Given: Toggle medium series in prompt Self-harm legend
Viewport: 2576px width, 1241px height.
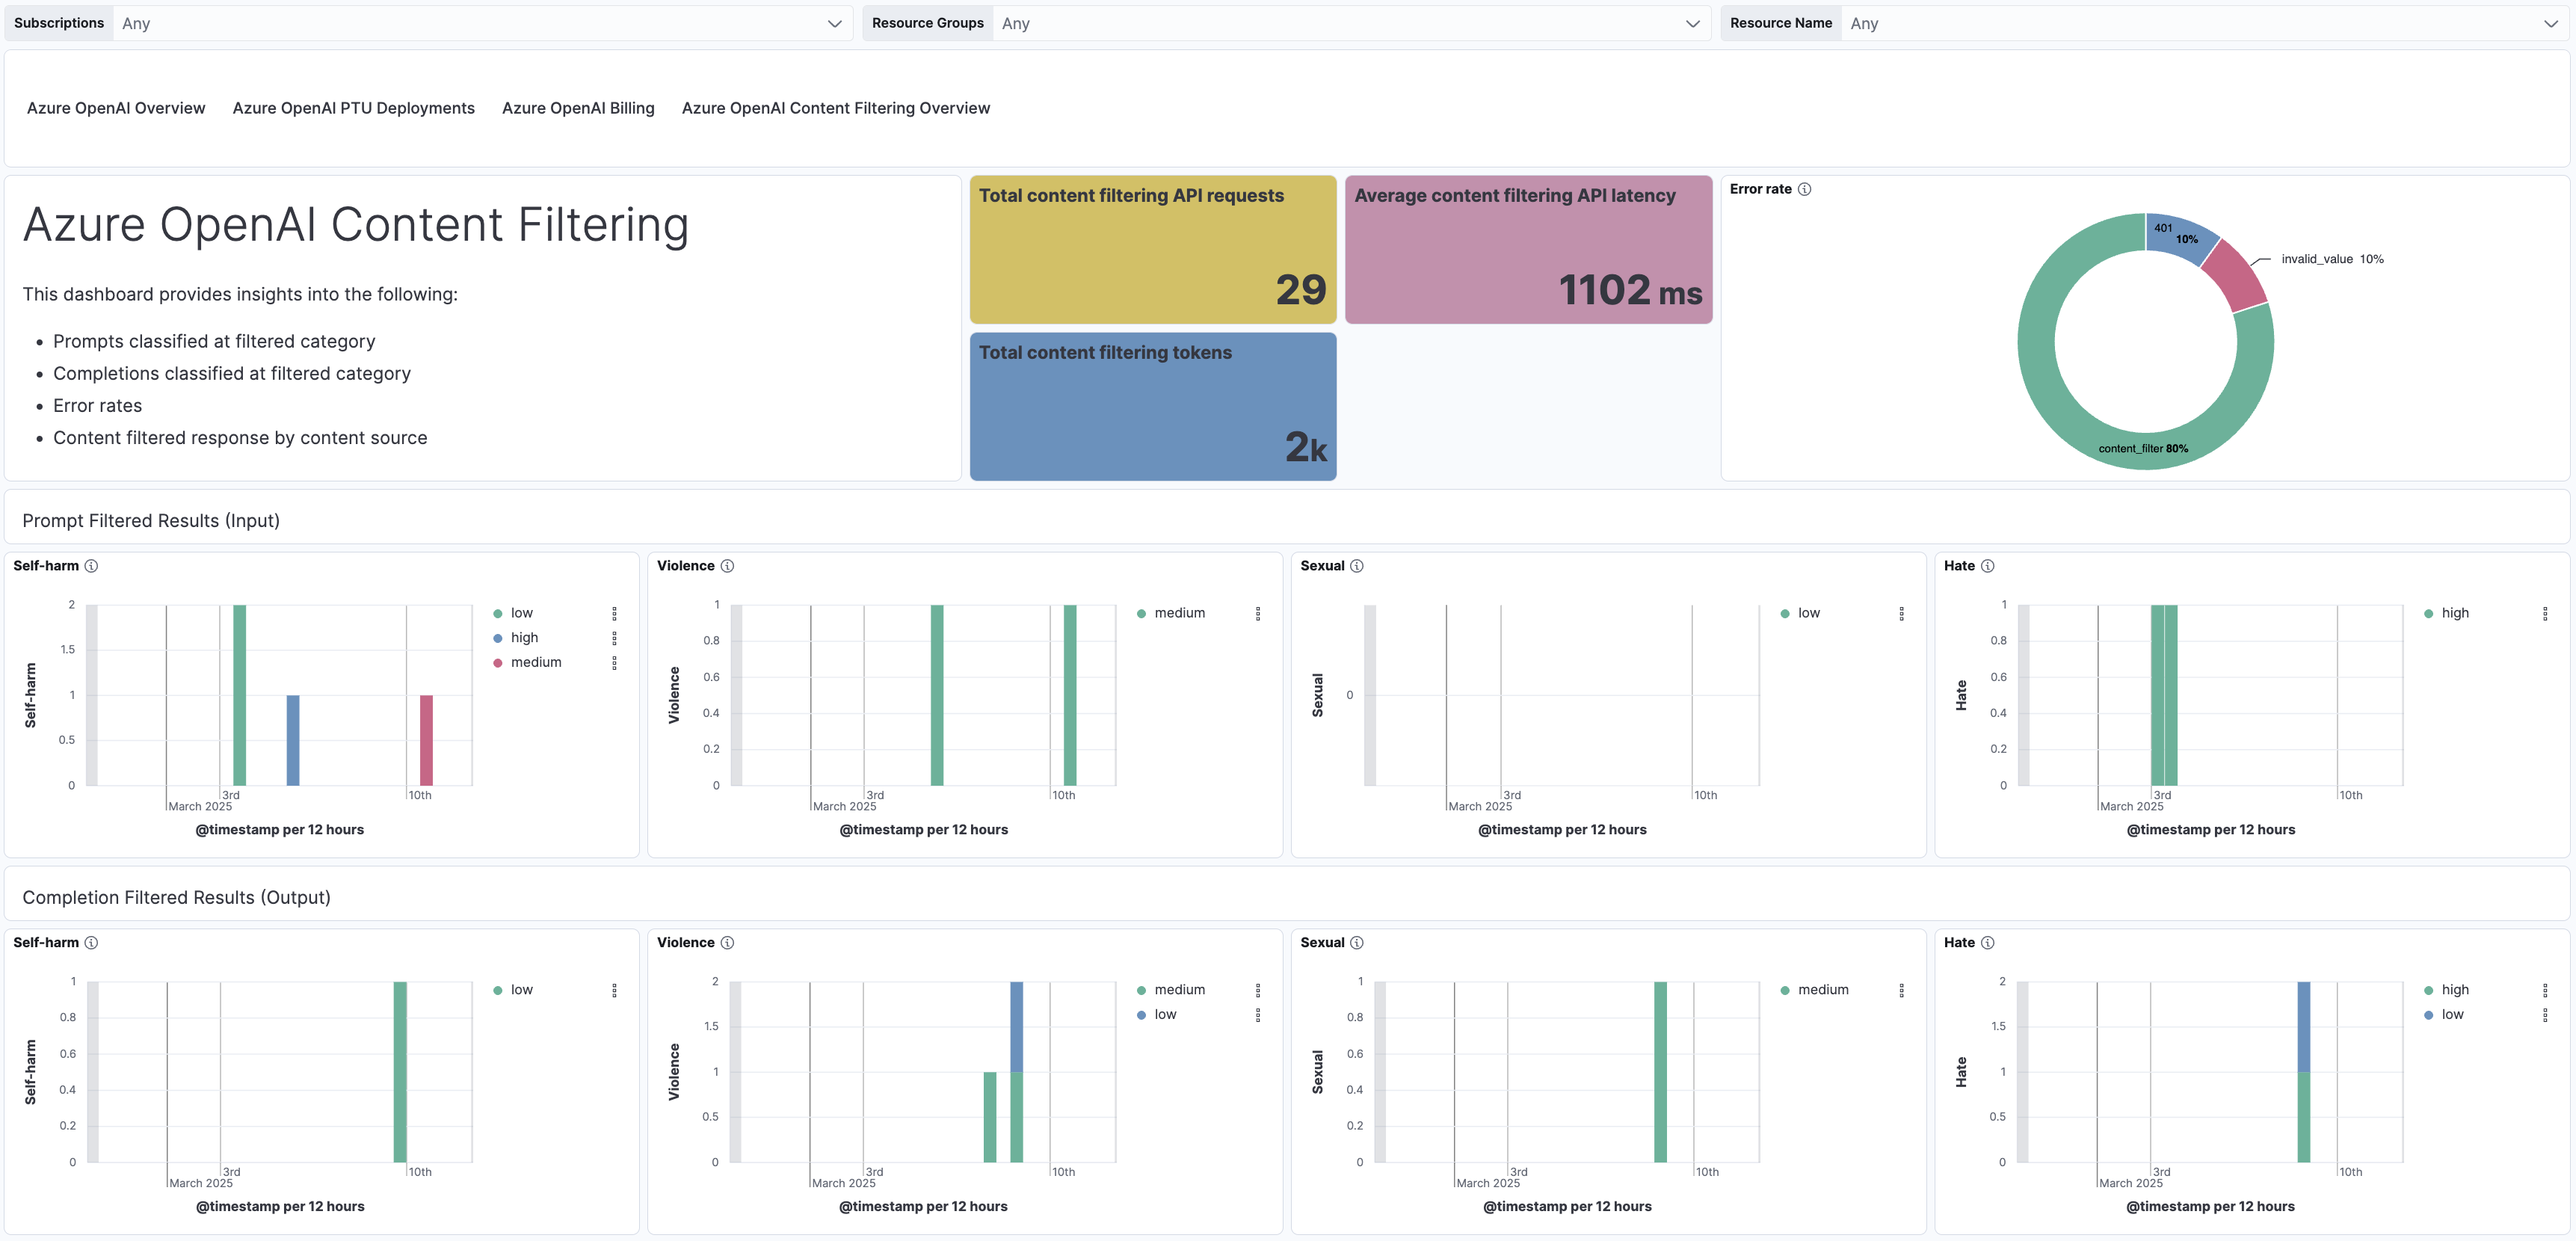Looking at the screenshot, I should click(535, 662).
